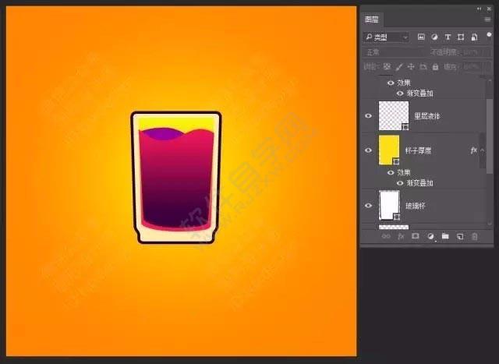Select the 图层 panel tab
Screen dimensions: 499x364
point(371,19)
